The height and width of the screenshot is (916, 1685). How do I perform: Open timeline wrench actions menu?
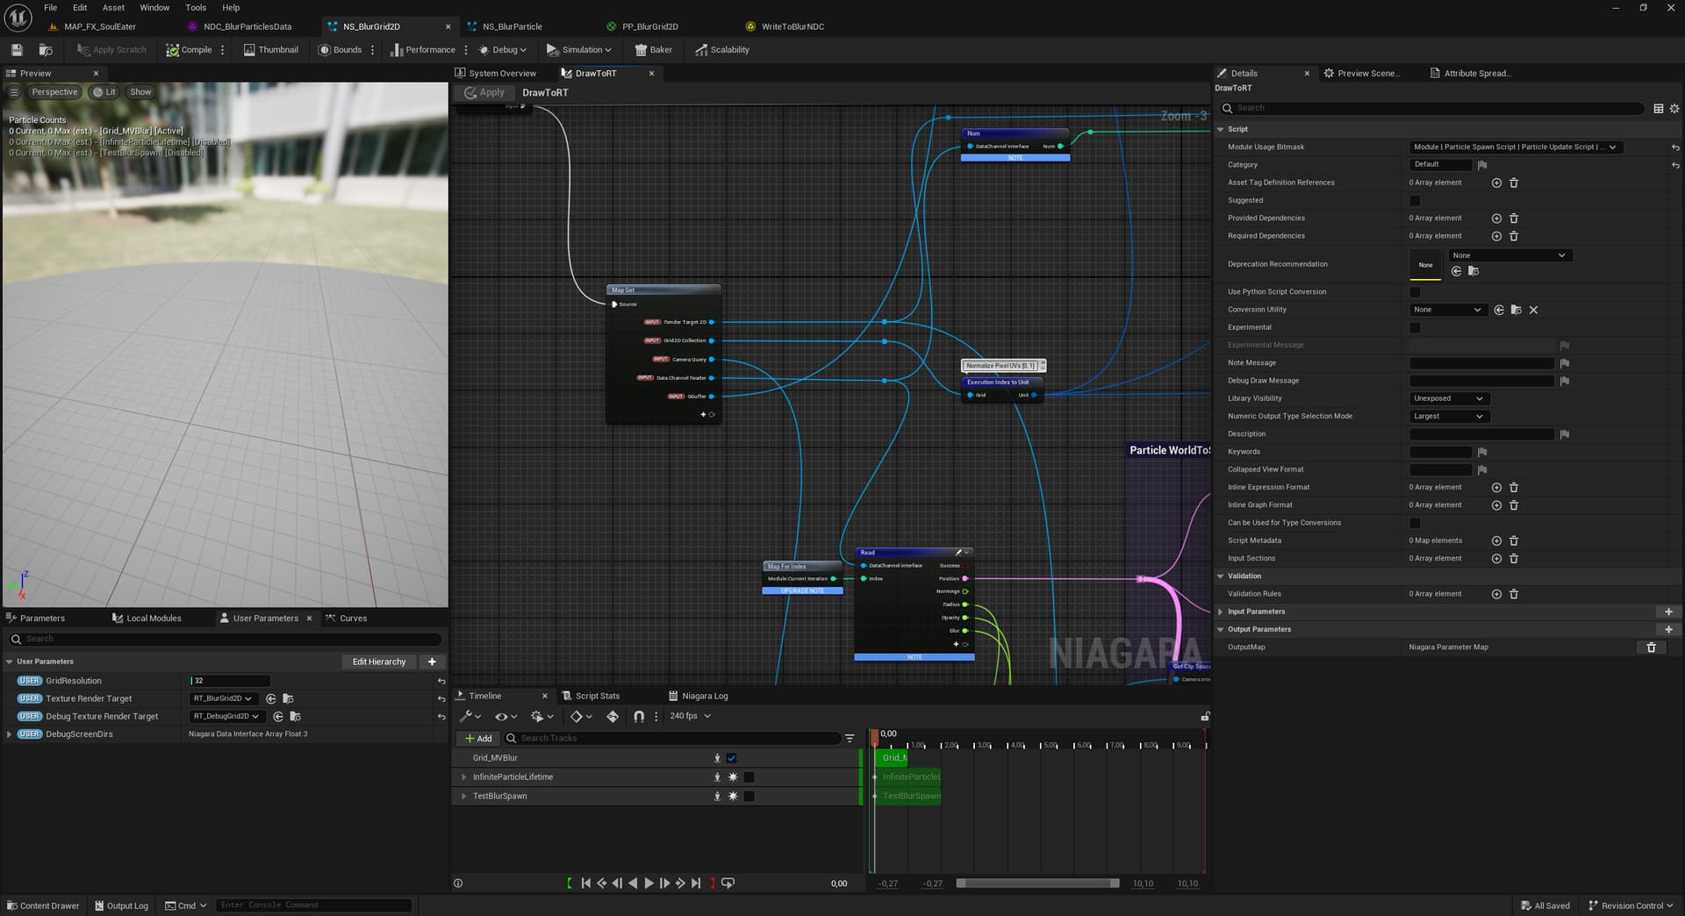coord(471,717)
